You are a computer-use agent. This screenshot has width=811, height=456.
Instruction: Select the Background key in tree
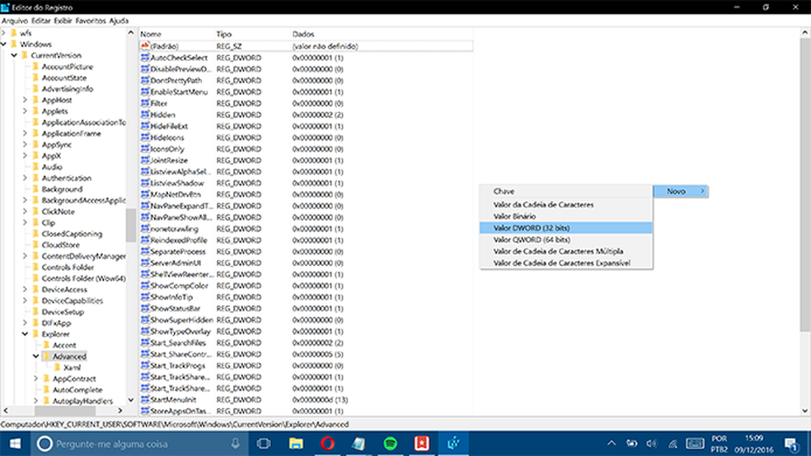point(62,189)
